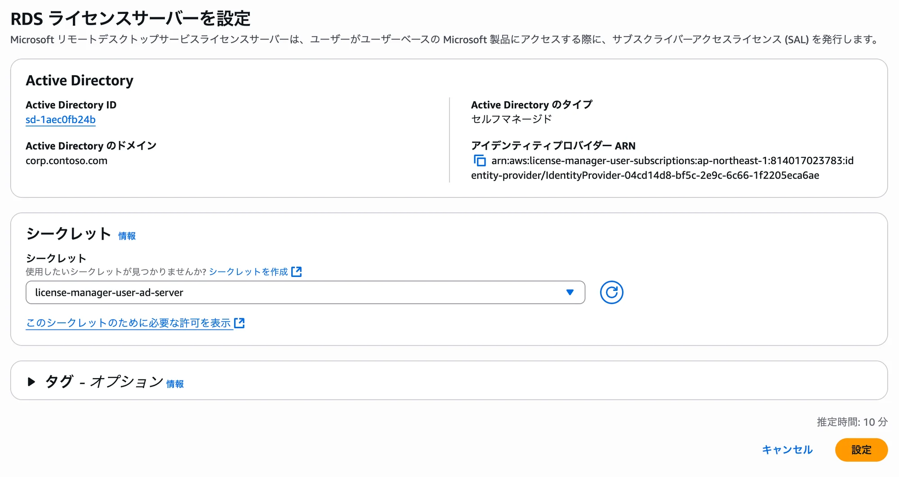Open シークレットを作成 to create a secret
The height and width of the screenshot is (477, 899).
249,272
